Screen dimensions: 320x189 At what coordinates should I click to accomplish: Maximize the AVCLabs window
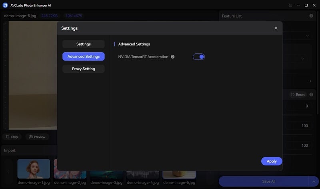(306, 5)
